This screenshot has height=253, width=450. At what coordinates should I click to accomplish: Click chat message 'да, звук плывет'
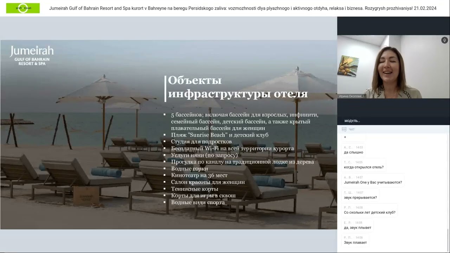(358, 228)
